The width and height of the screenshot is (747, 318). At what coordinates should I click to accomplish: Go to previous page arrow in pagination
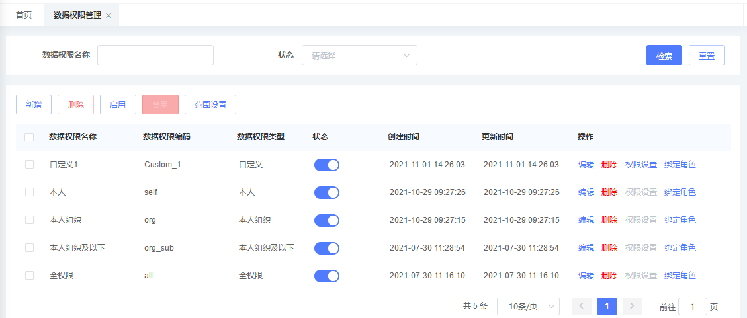582,306
